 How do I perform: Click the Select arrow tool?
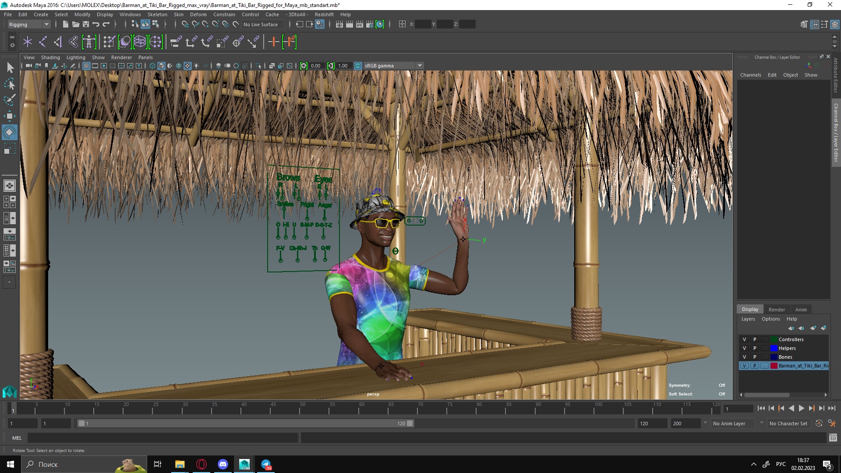(x=10, y=67)
